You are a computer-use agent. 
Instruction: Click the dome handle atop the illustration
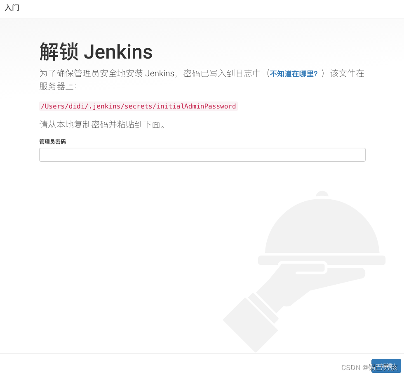click(x=322, y=195)
